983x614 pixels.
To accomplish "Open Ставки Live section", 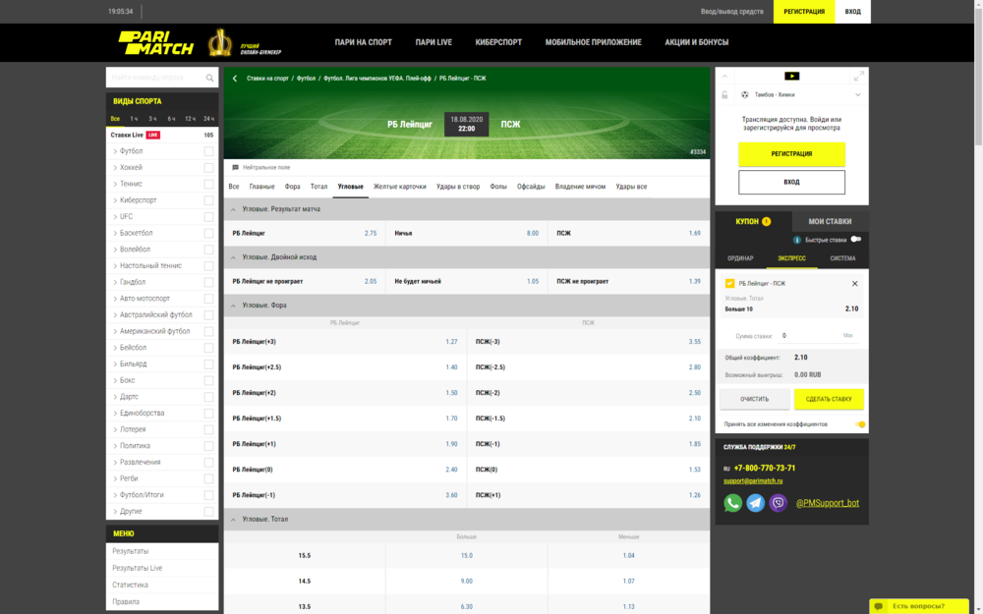I will point(127,135).
